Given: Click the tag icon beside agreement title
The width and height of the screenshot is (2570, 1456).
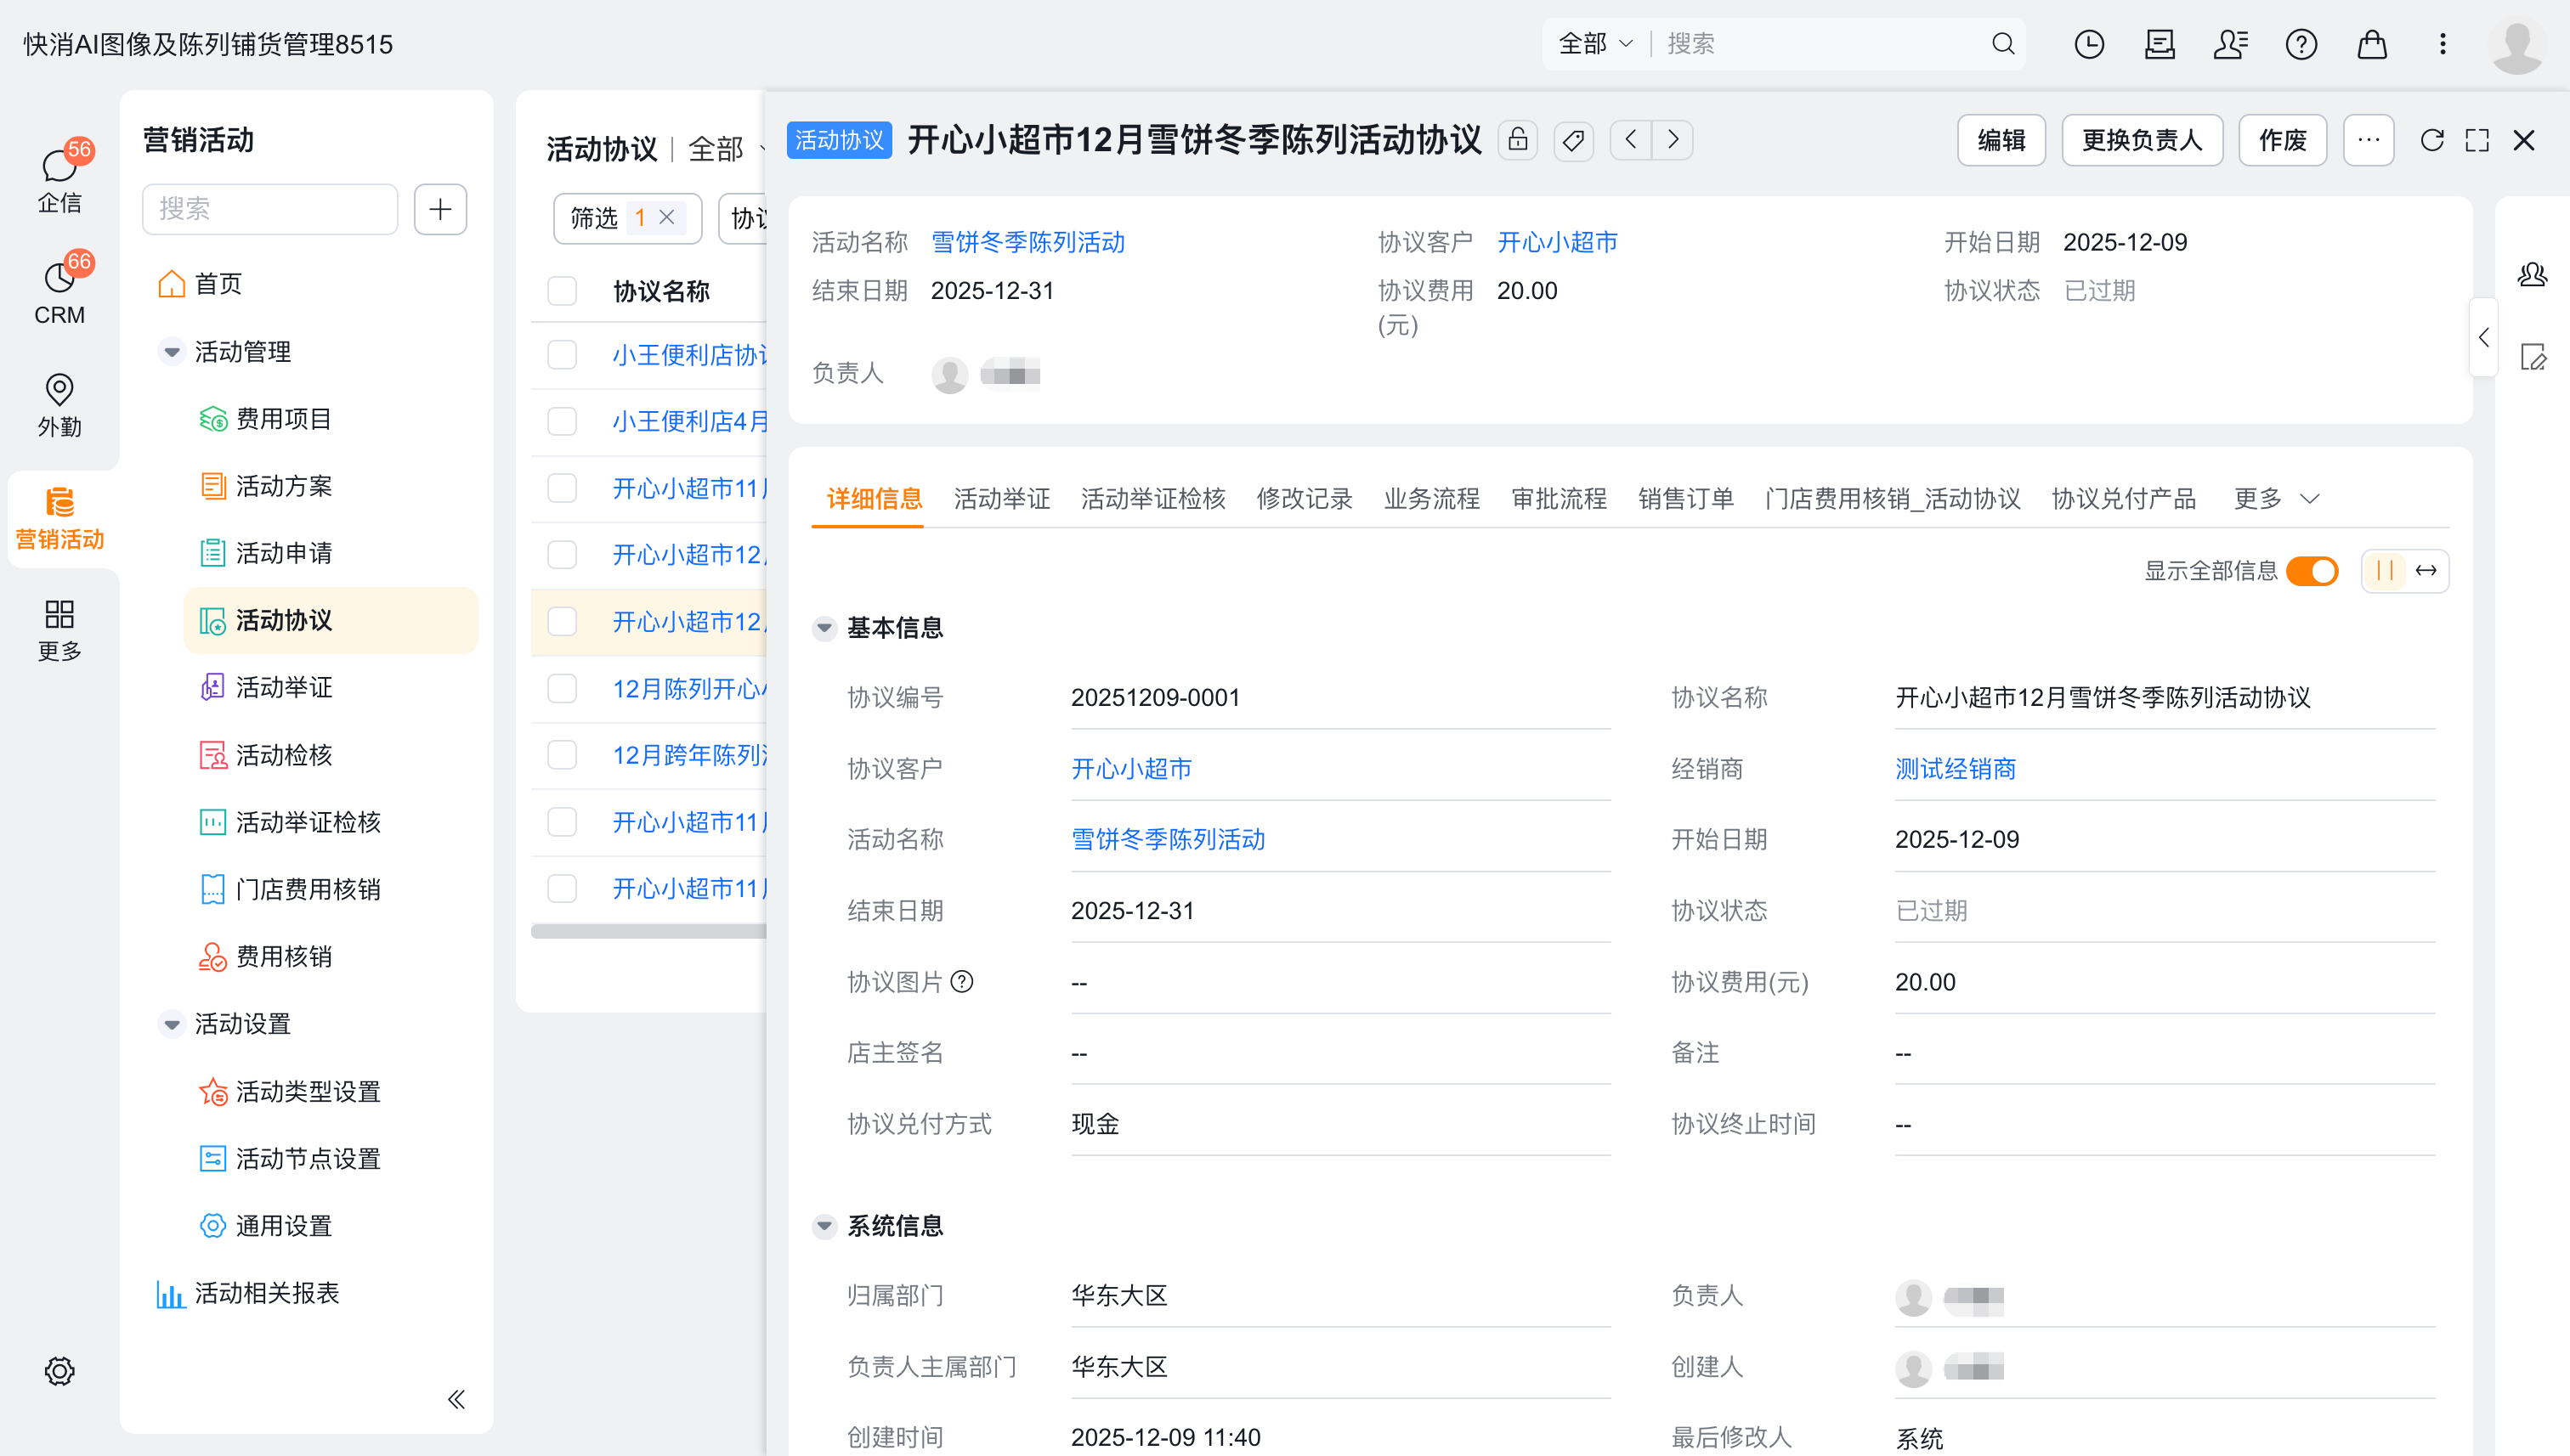Looking at the screenshot, I should pos(1574,140).
